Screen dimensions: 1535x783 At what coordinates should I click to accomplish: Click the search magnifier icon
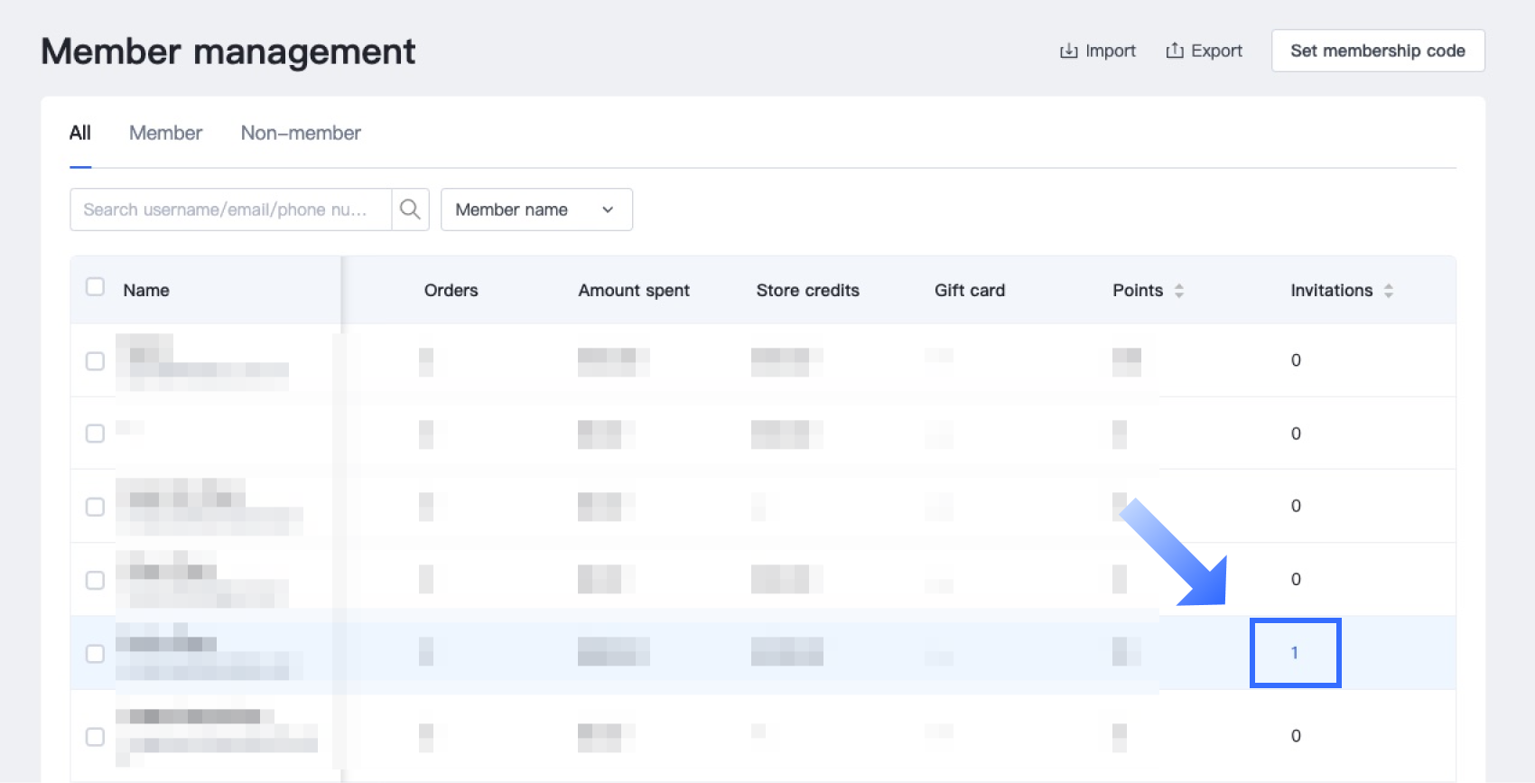(410, 210)
